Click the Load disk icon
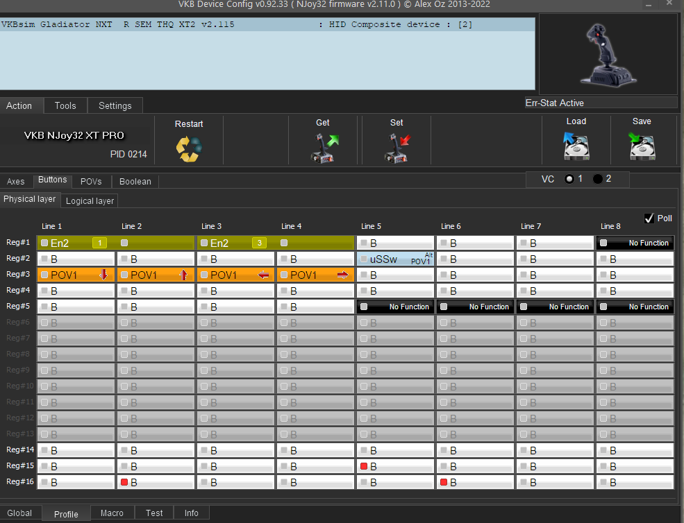Viewport: 684px width, 523px height. click(x=576, y=146)
